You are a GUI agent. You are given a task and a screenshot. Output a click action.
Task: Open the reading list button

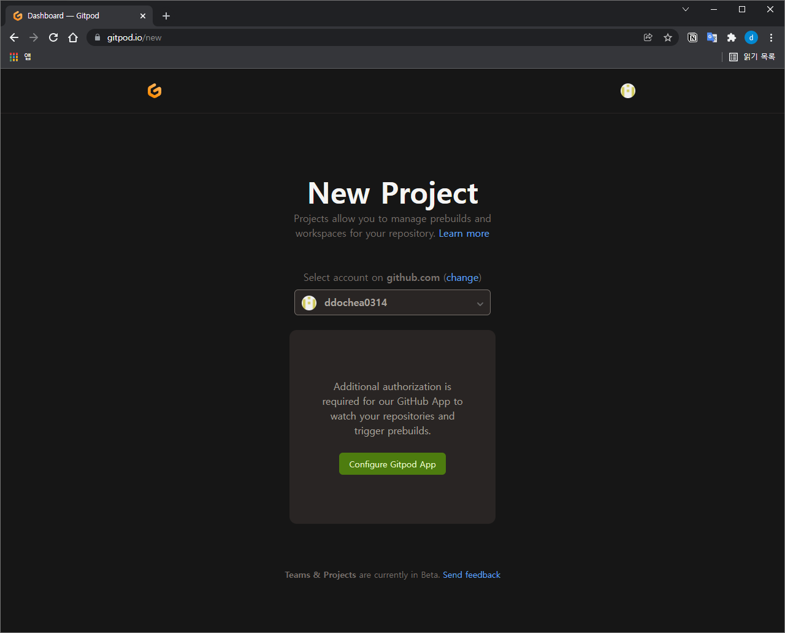pyautogui.click(x=752, y=56)
